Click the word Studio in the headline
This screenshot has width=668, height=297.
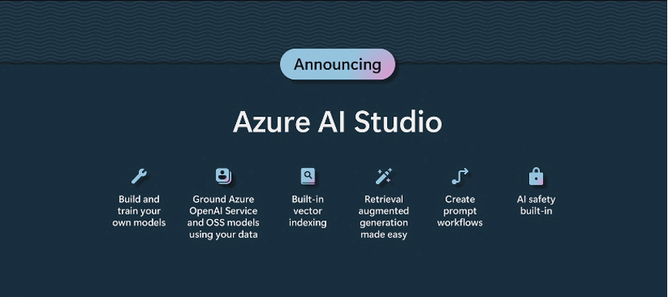tap(398, 123)
